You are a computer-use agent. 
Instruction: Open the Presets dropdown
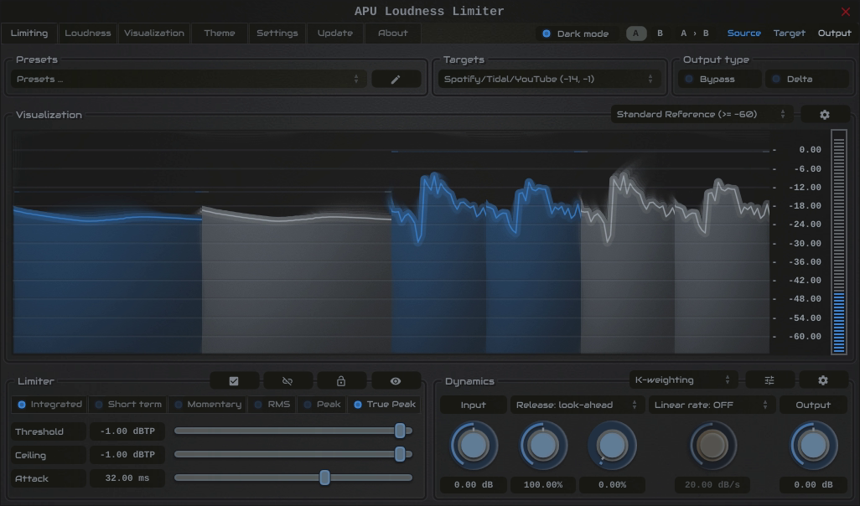pos(188,79)
